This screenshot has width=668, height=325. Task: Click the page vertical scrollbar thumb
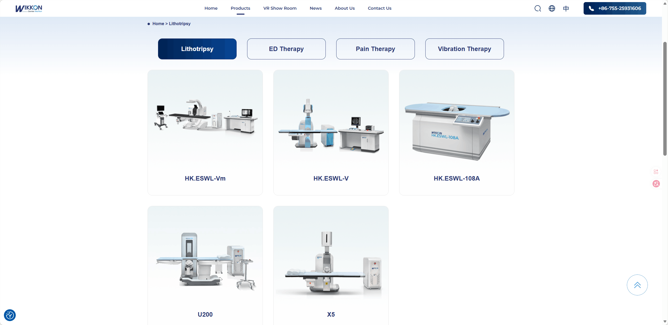(665, 99)
